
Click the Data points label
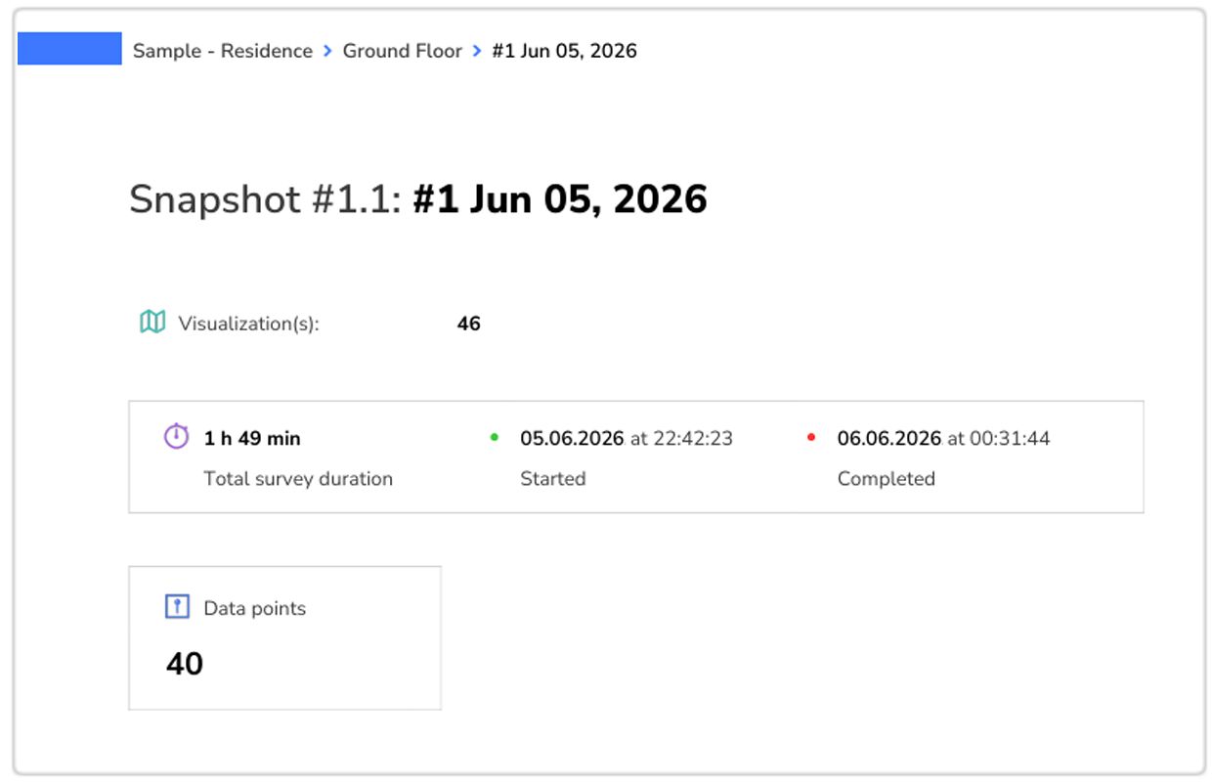pos(255,608)
